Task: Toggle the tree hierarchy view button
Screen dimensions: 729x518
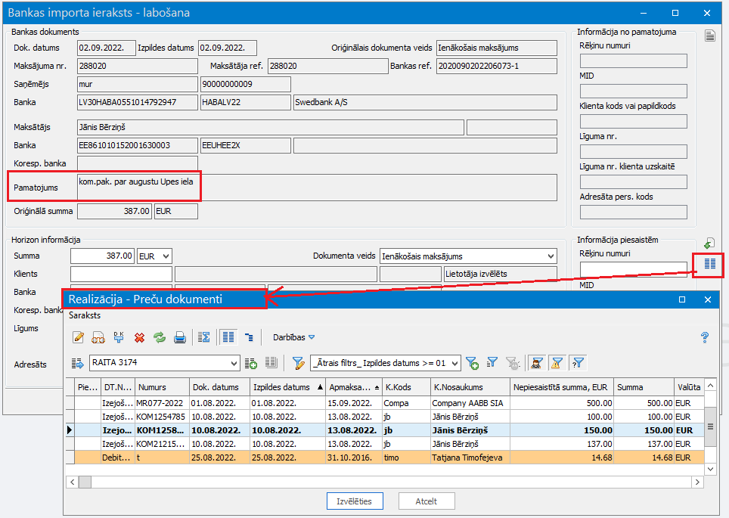Action: point(249,337)
